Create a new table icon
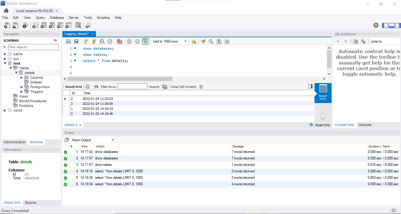 tap(44, 26)
